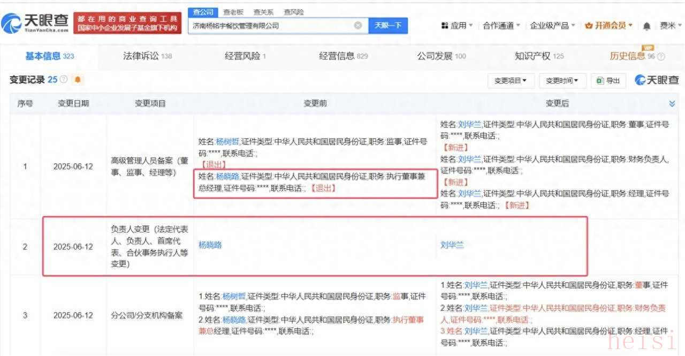Switch to the 法律诉讼 tab
The image size is (685, 356).
tap(147, 56)
